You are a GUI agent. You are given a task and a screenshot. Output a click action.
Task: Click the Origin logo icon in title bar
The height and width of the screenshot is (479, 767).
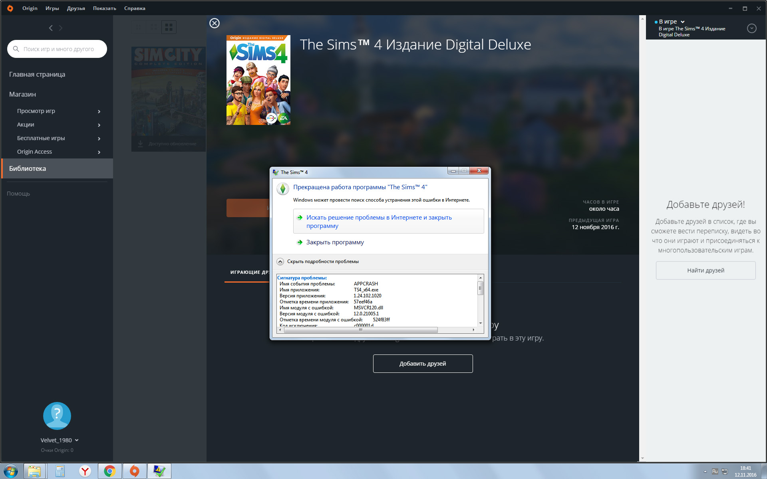(x=10, y=8)
